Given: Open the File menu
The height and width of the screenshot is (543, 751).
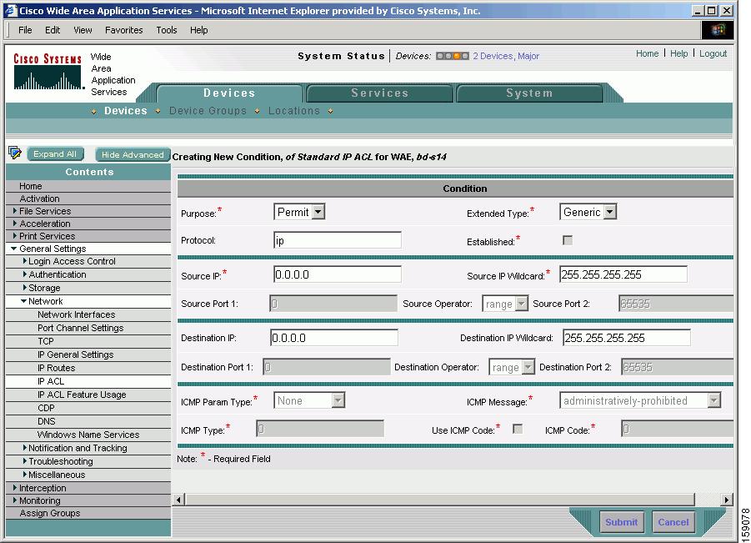Looking at the screenshot, I should coord(25,30).
